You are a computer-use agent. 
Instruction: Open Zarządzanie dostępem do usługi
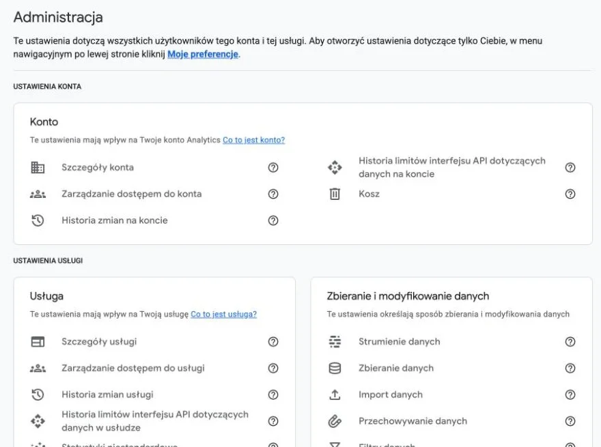(133, 368)
